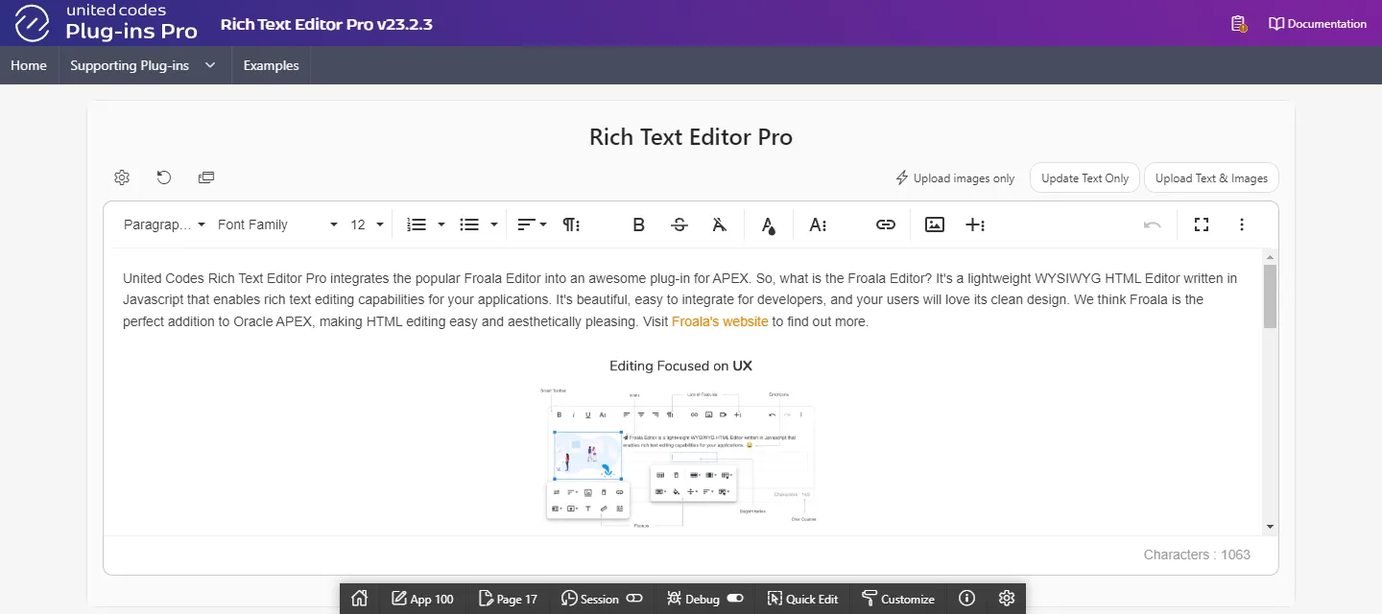
Task: Open the editor settings gear icon
Action: (x=122, y=177)
